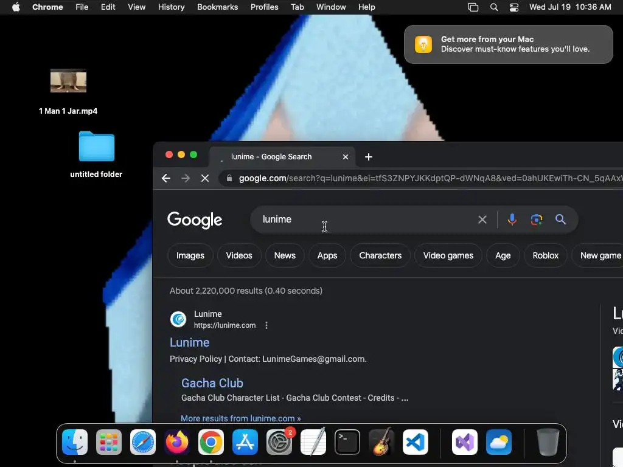Open App Store from the Dock

245,442
